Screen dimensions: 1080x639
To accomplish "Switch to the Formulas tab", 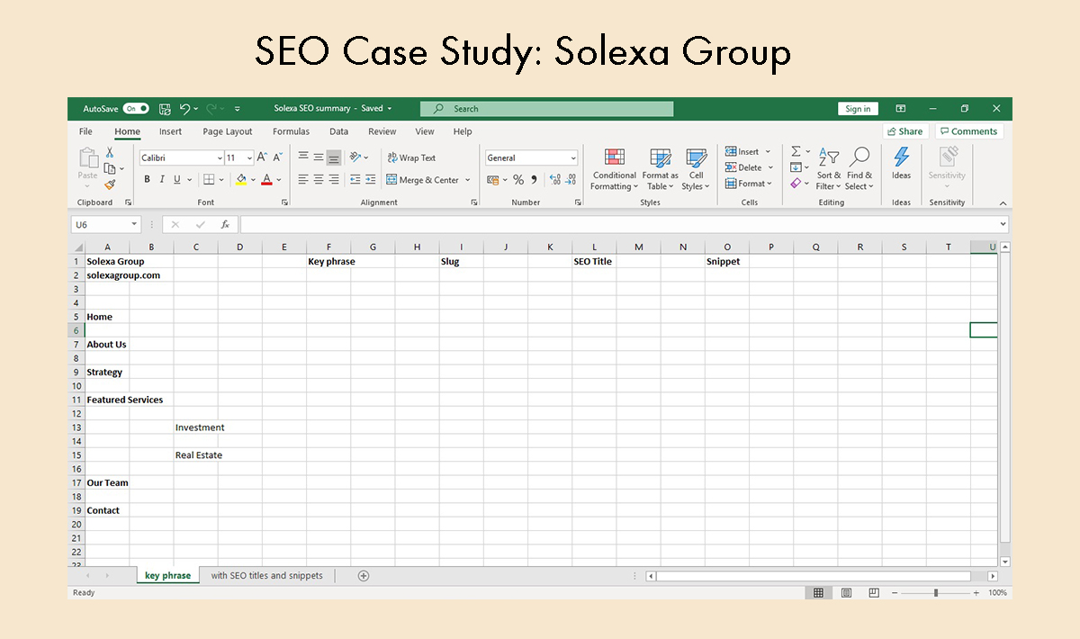I will [291, 131].
